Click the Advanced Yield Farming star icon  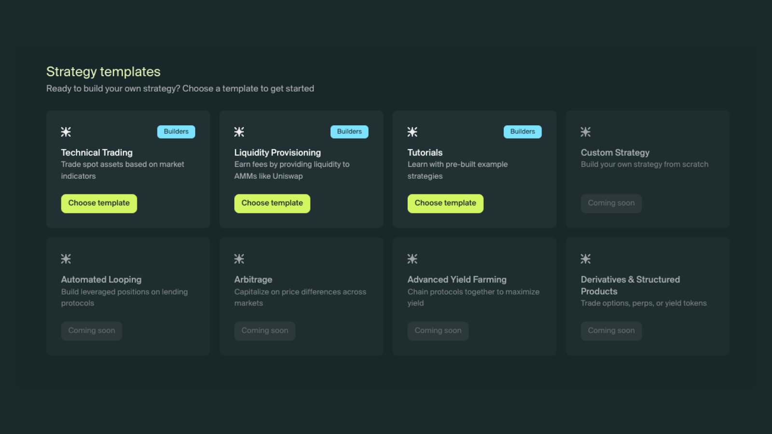pyautogui.click(x=413, y=259)
